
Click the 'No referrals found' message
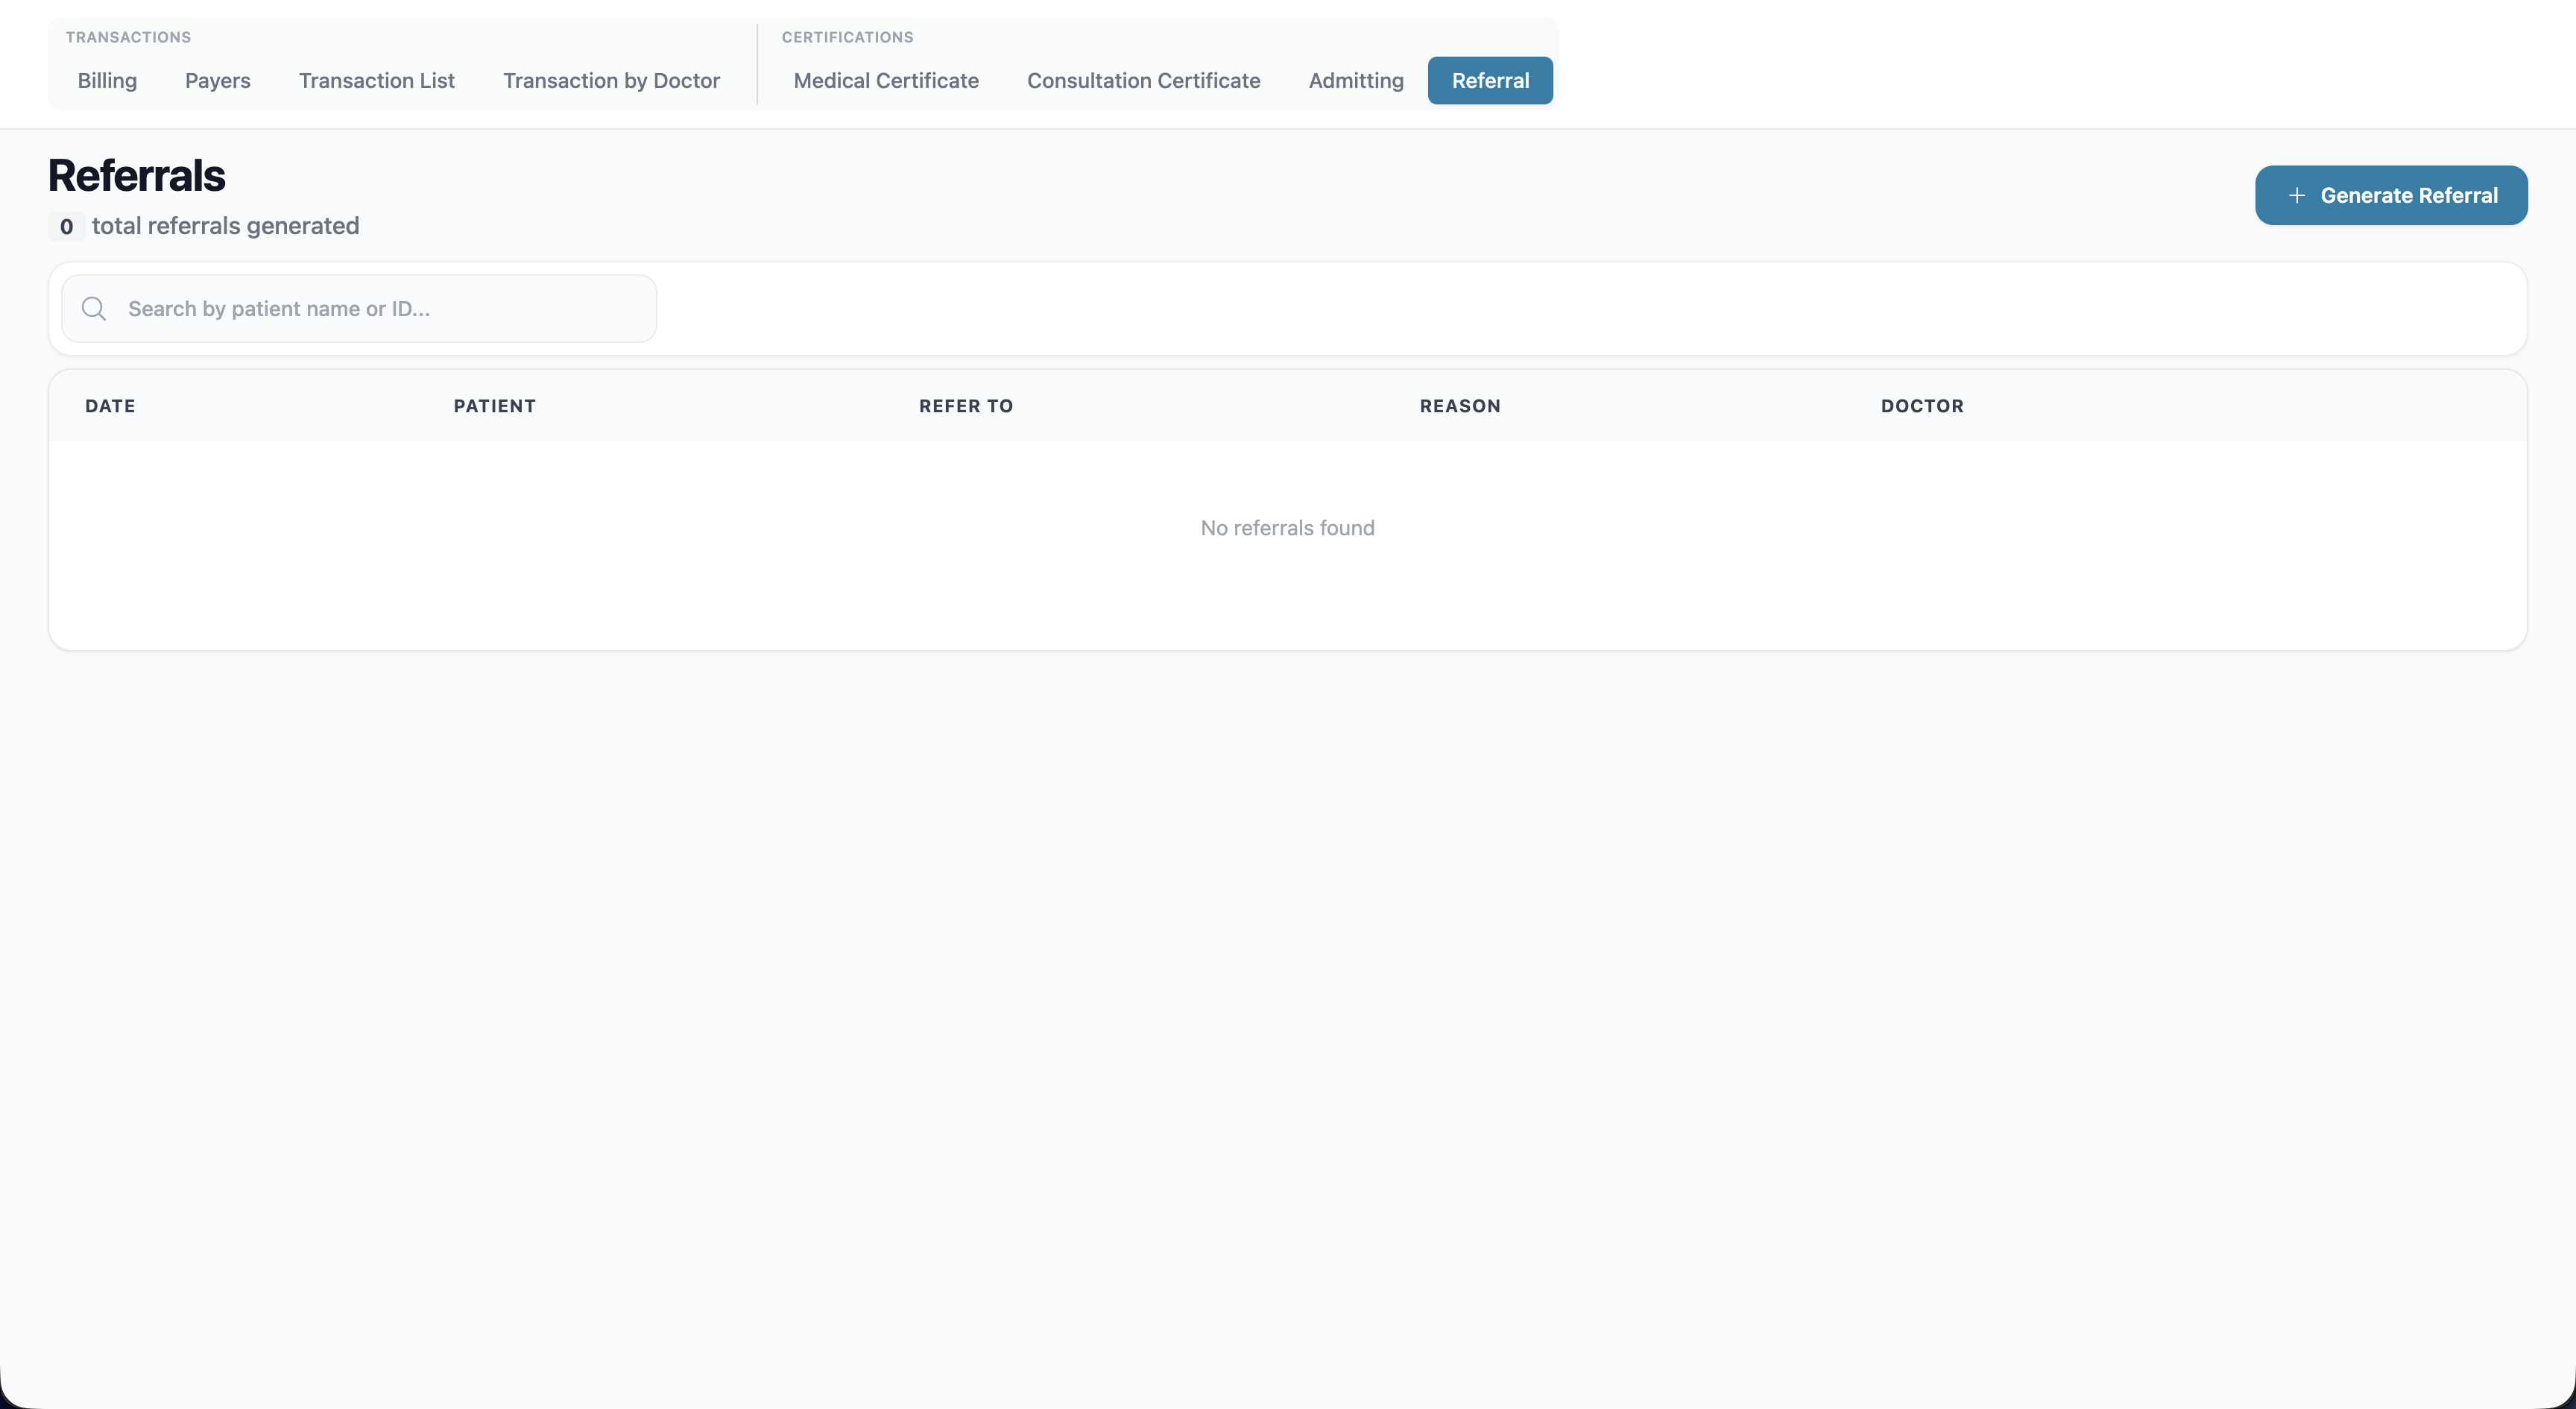tap(1288, 528)
